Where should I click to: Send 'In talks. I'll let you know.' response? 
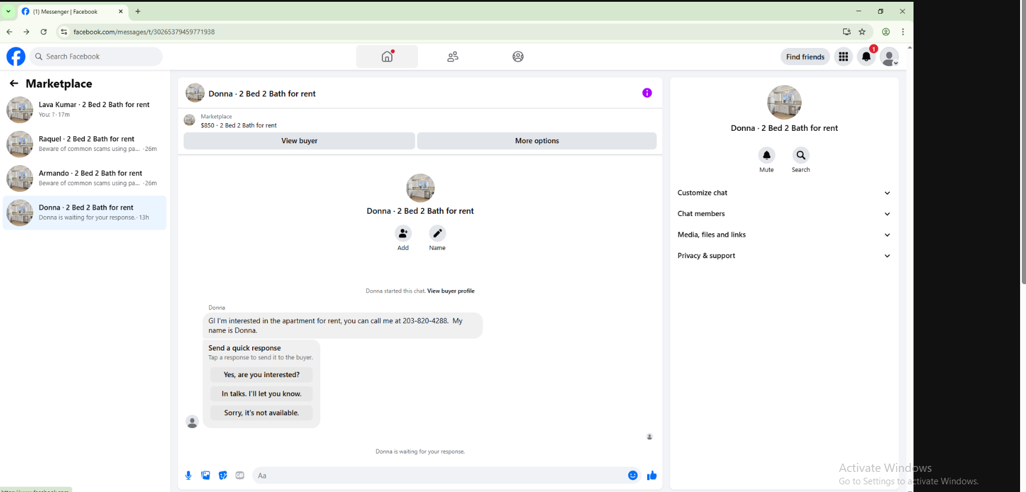click(x=261, y=394)
